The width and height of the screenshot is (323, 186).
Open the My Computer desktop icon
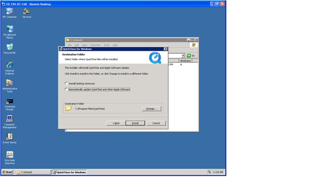coord(9,13)
